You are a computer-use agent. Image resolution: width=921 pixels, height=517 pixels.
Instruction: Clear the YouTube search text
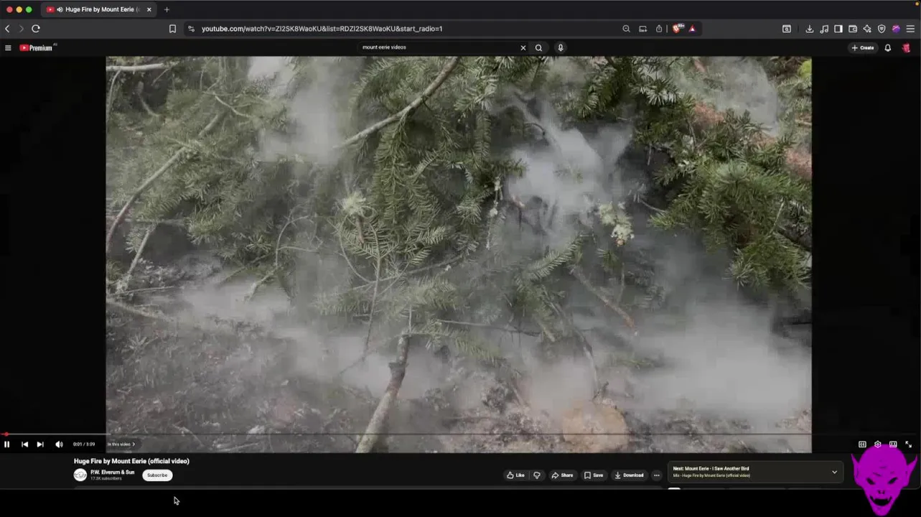523,48
